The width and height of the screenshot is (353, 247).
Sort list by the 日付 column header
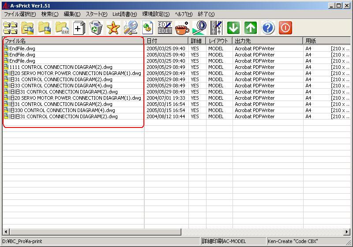point(166,41)
